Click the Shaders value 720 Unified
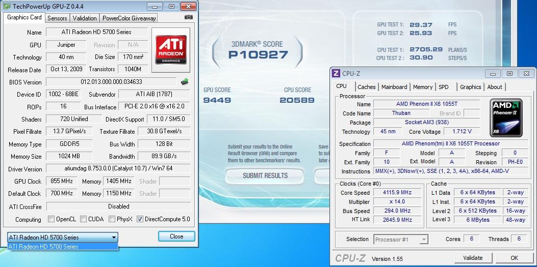The height and width of the screenshot is (267, 537). 75,119
